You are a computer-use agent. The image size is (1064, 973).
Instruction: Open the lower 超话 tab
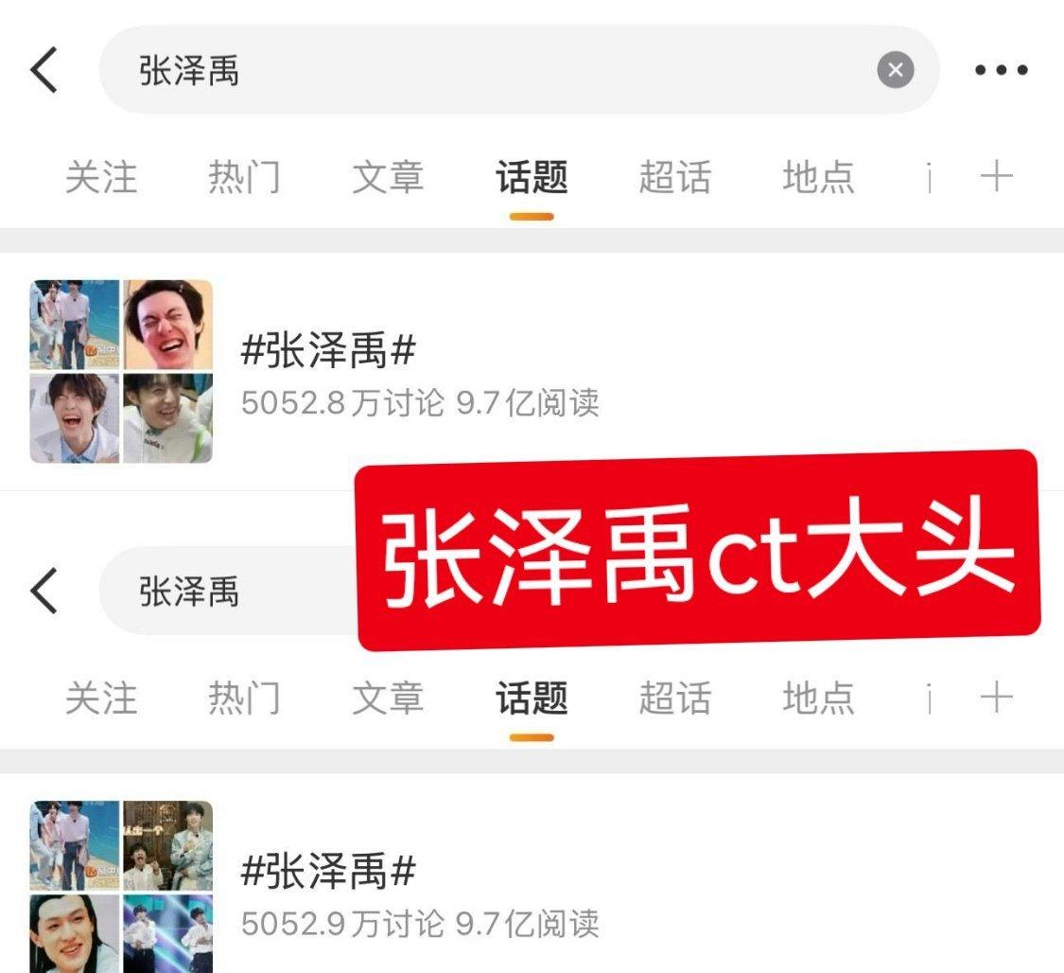[675, 698]
